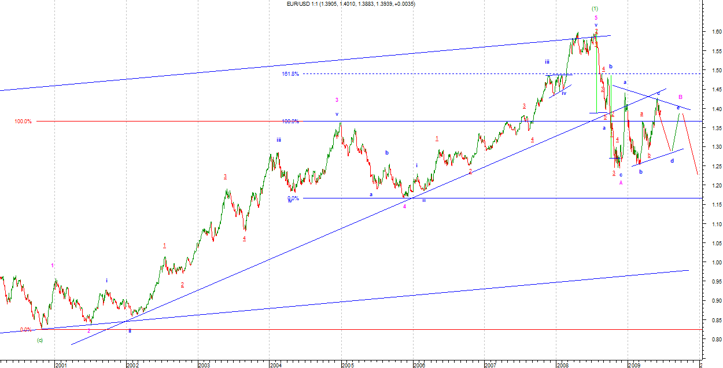Select the magenta A wave label

[x=621, y=183]
